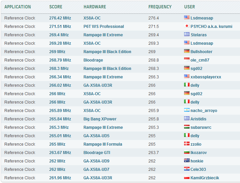The height and width of the screenshot is (183, 240).
Task: Sort by the FREQUENCY column header
Action: 160,7
